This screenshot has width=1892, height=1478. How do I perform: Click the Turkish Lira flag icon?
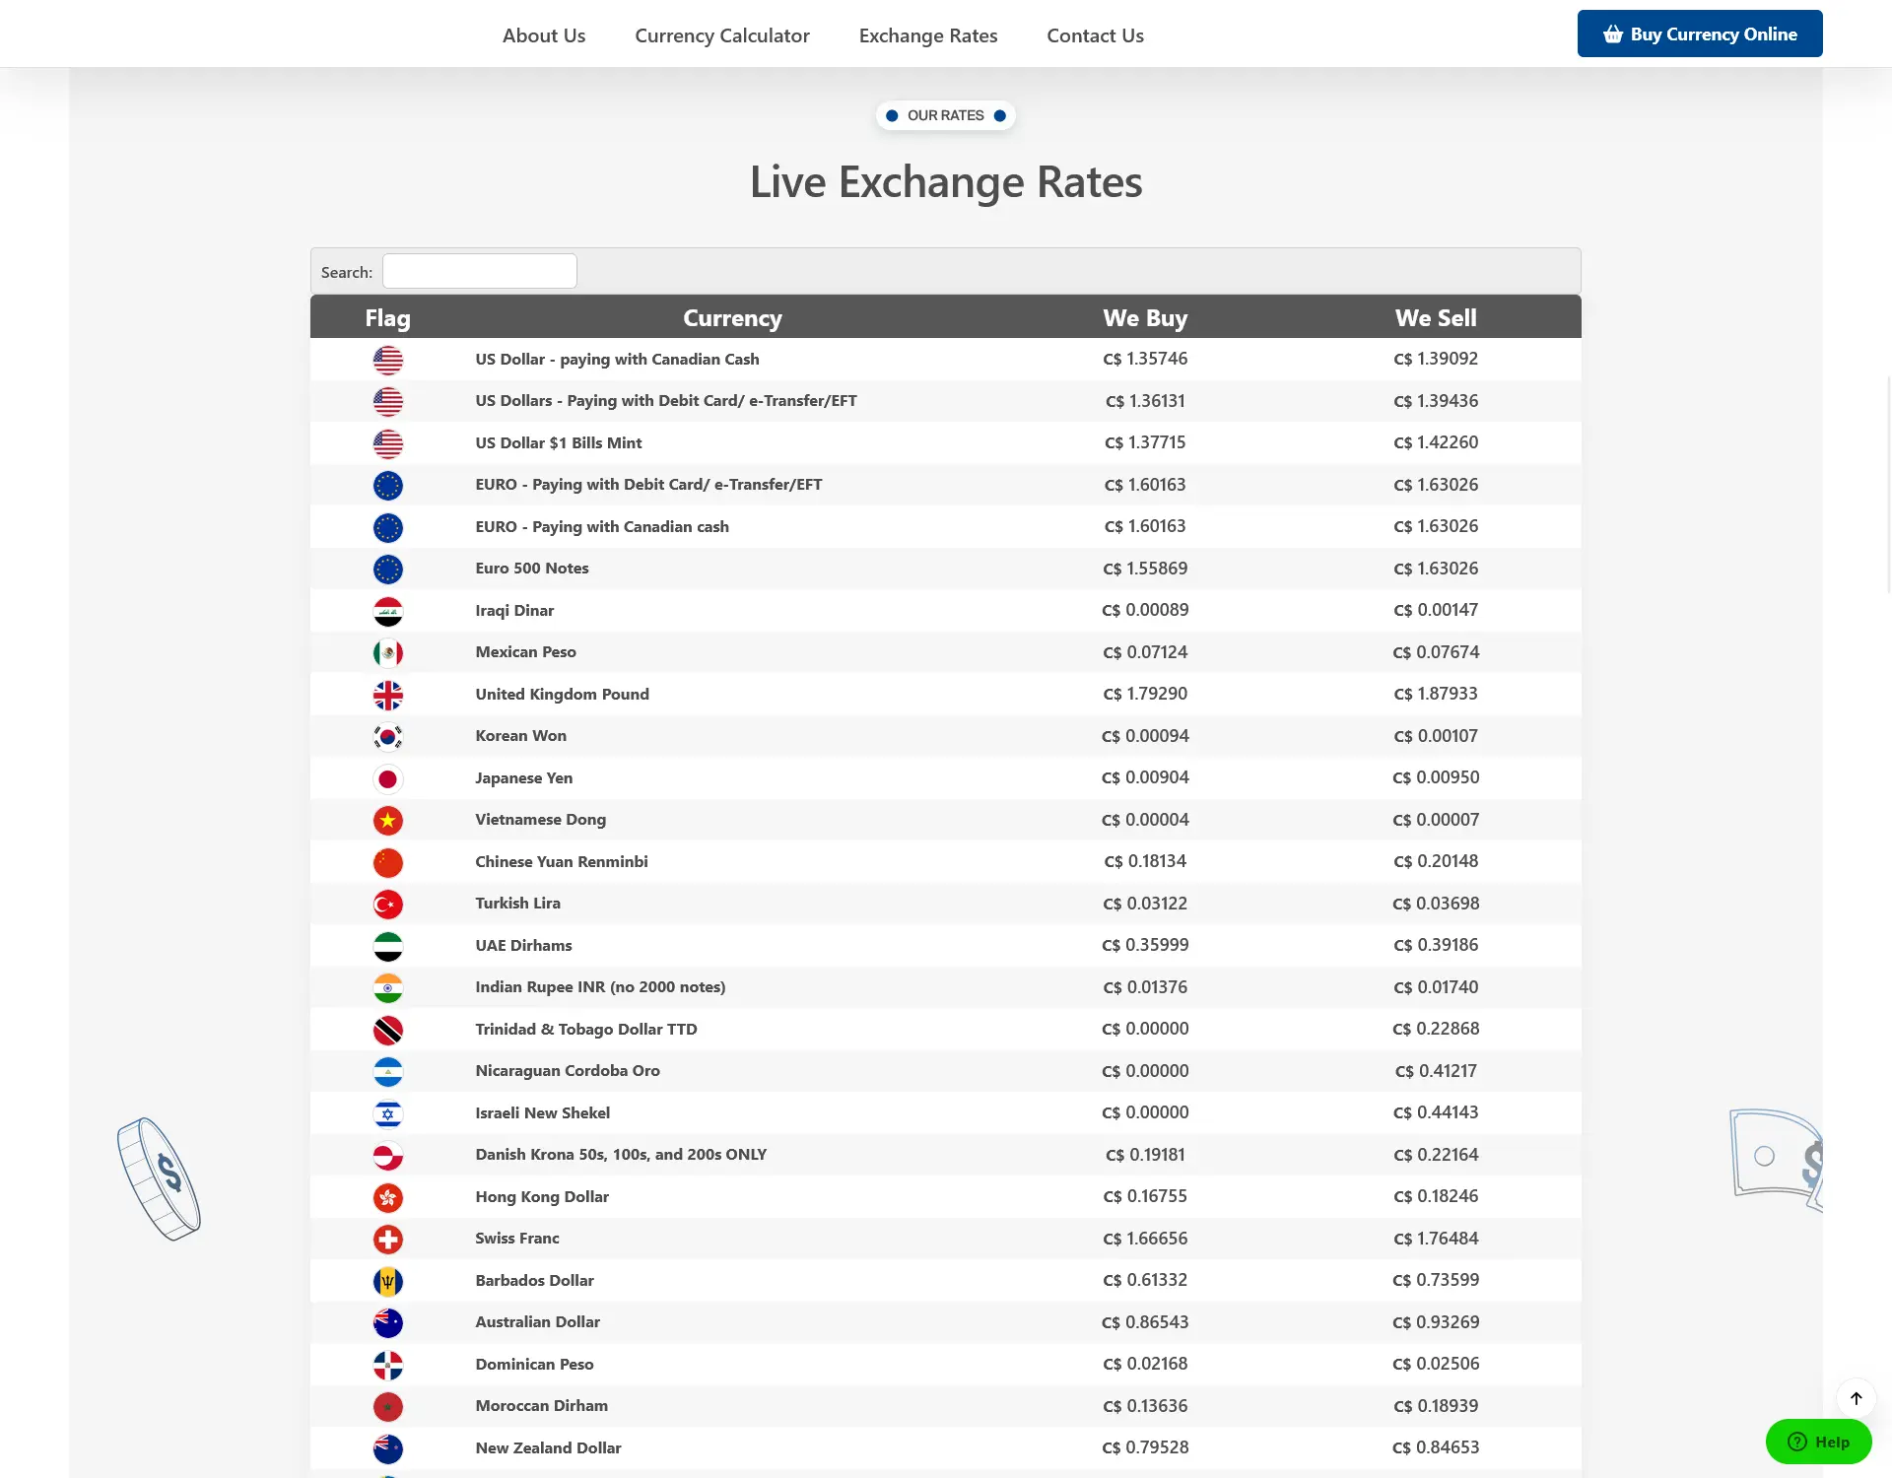(388, 905)
